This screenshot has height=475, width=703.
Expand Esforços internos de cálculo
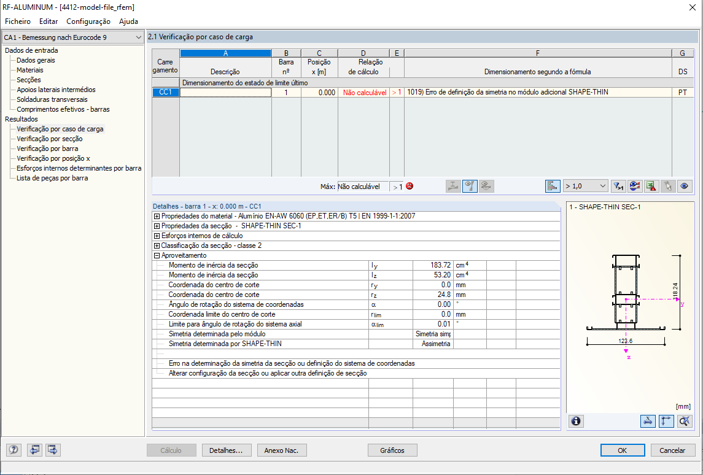click(x=157, y=236)
